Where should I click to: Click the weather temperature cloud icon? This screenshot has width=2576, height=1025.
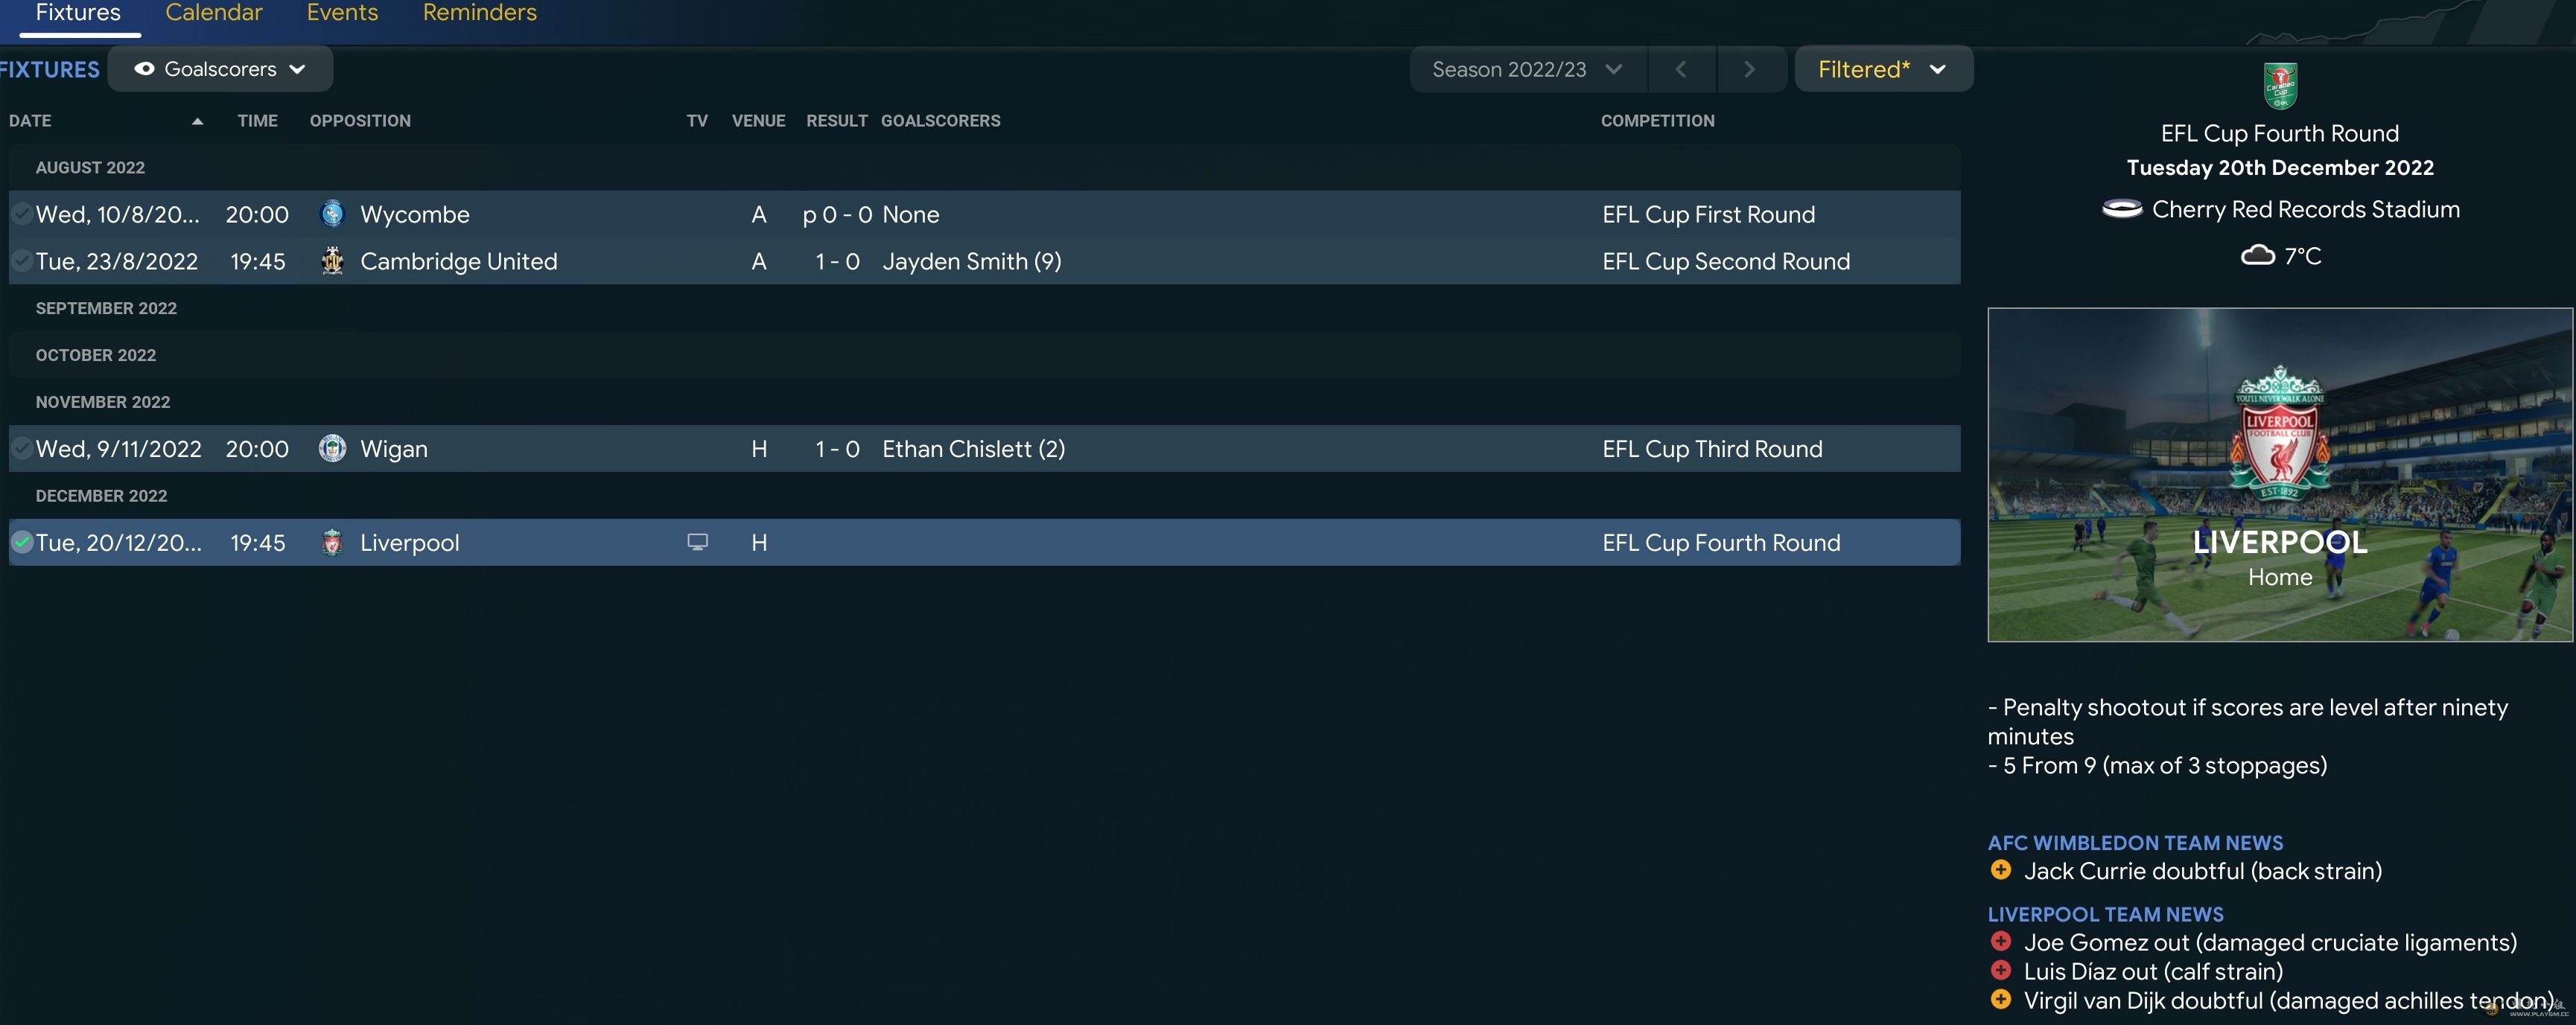pos(2257,256)
